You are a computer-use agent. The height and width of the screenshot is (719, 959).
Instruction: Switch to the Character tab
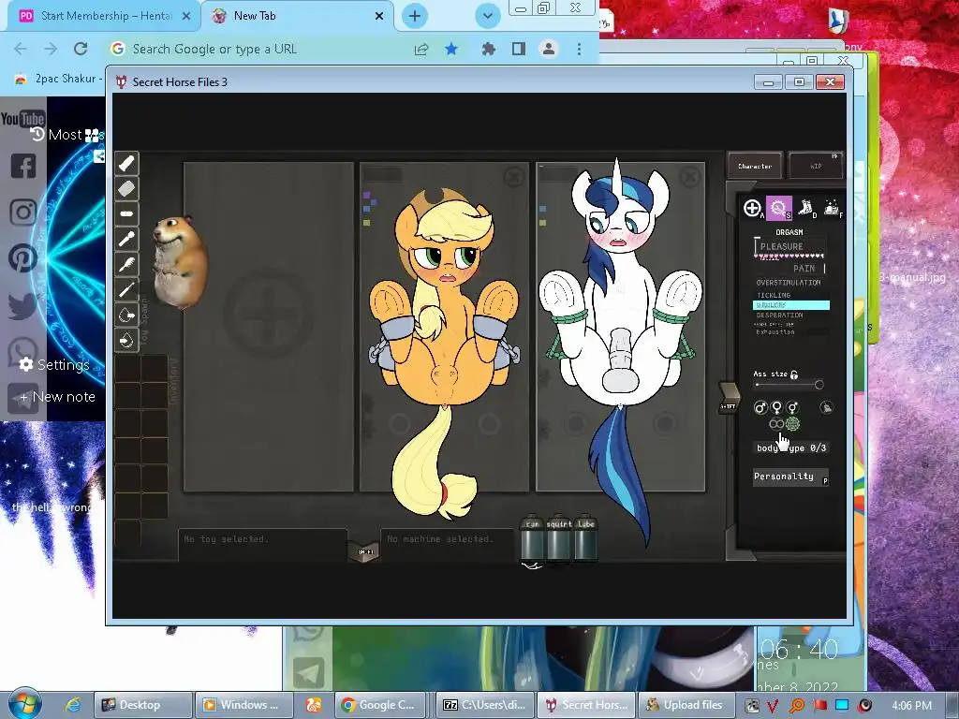pos(755,166)
